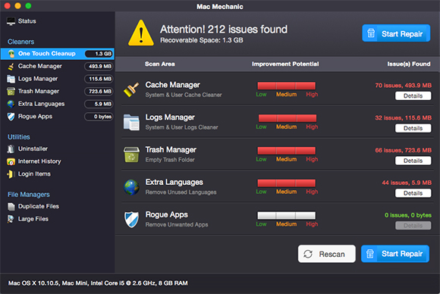
Task: Open Extra Languages from the sidebar
Action: pos(57,104)
